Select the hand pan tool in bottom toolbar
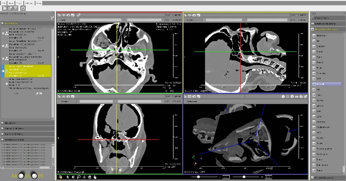 tap(95, 177)
